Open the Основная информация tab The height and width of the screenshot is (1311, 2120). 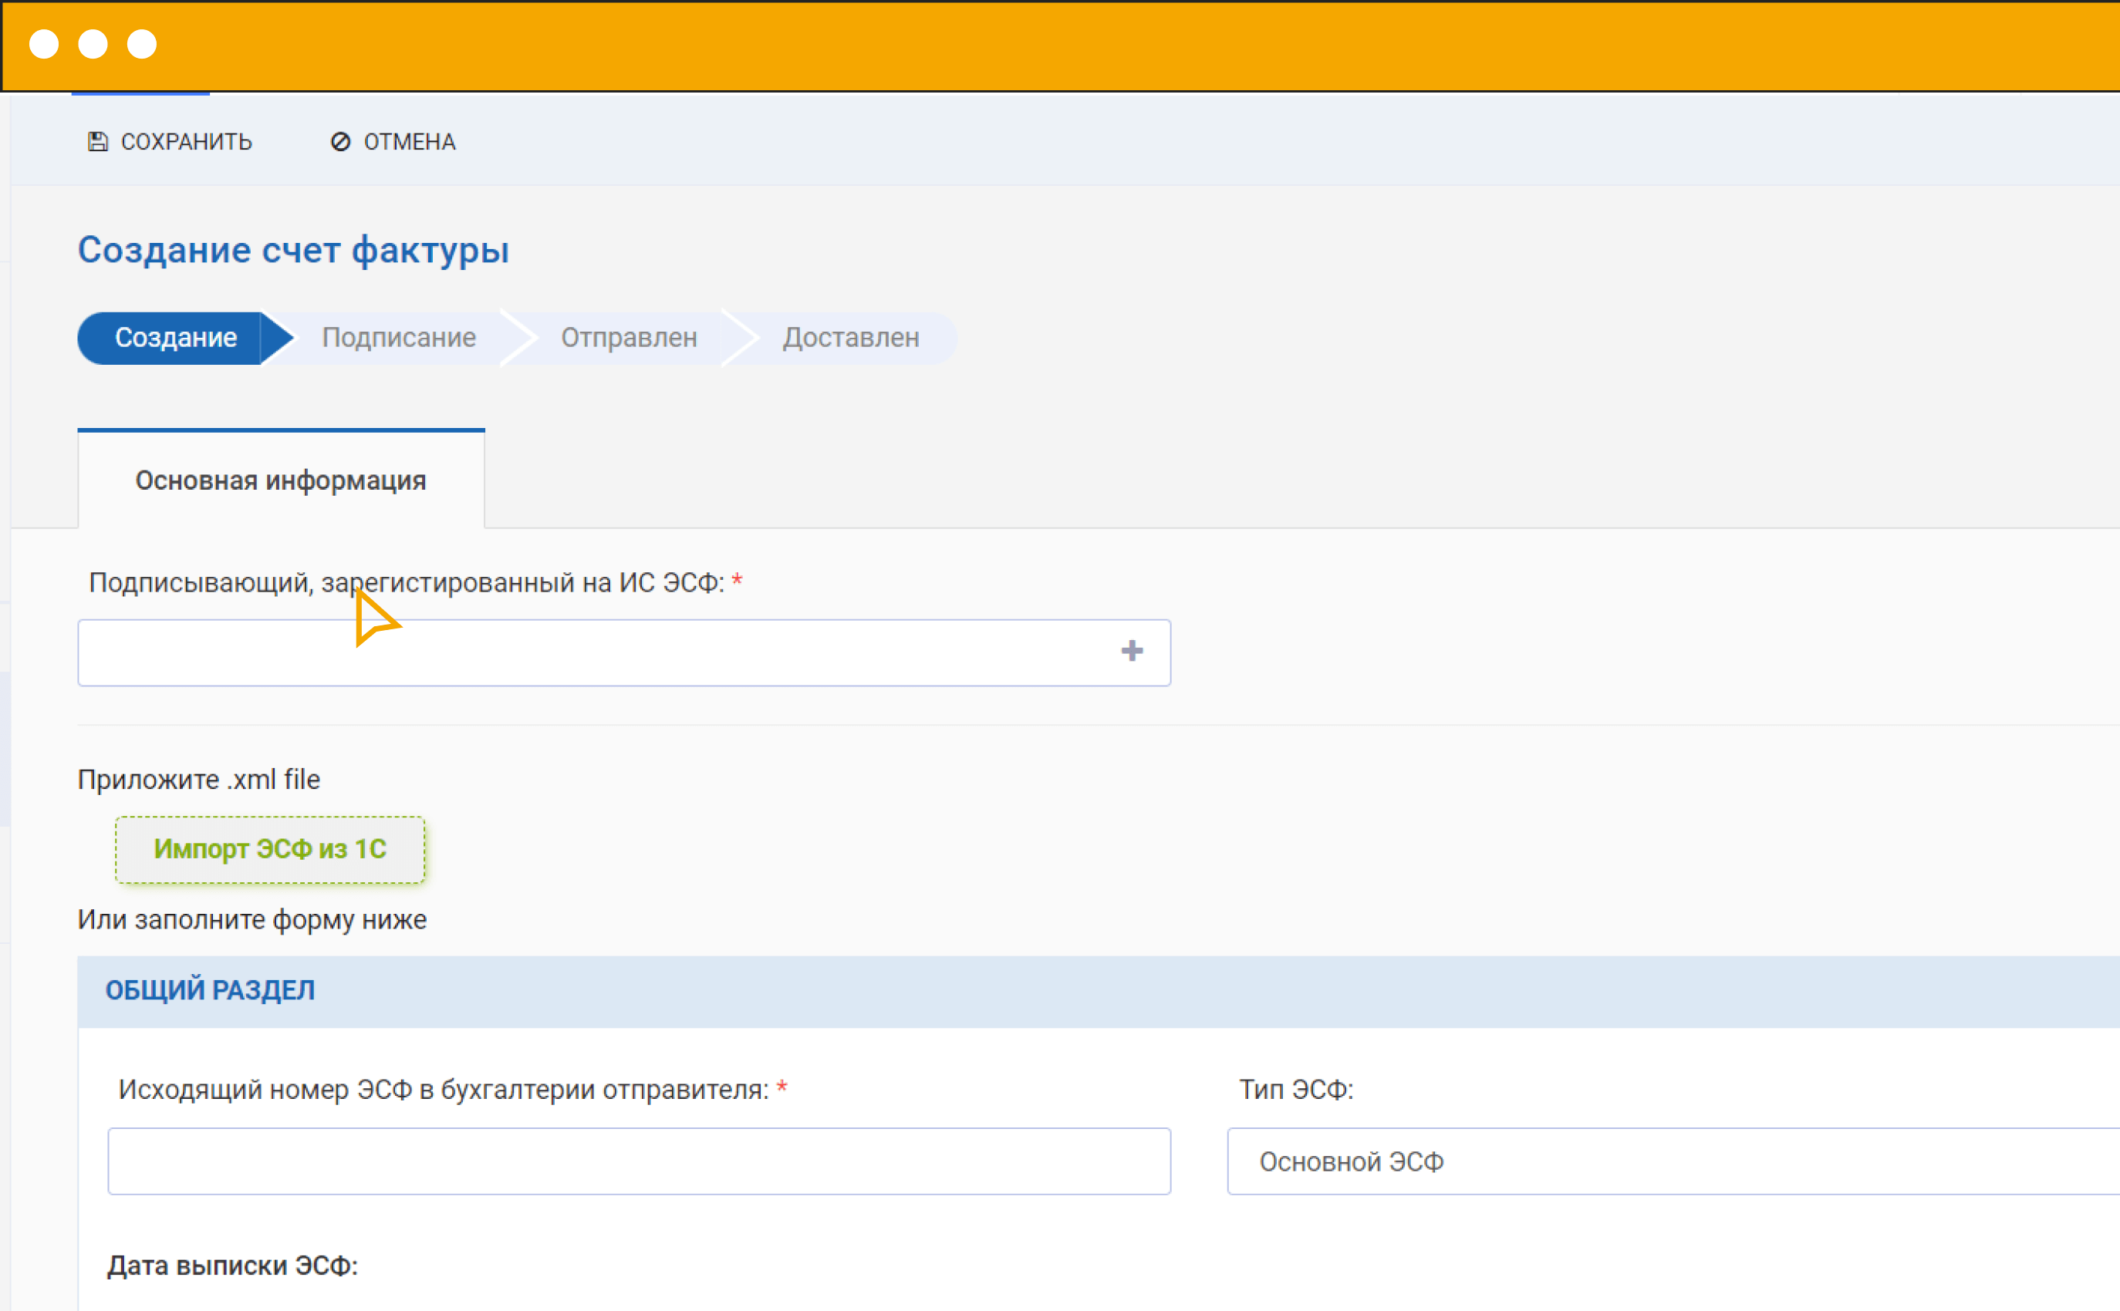point(280,480)
